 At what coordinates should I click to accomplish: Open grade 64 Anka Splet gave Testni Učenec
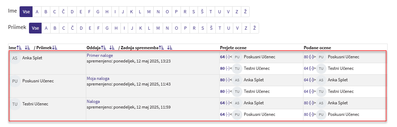(x=309, y=68)
